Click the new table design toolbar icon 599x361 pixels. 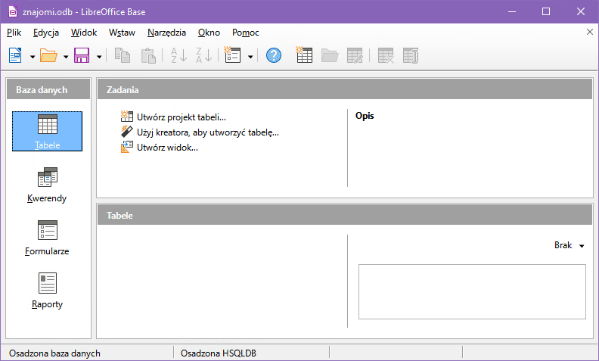(304, 55)
